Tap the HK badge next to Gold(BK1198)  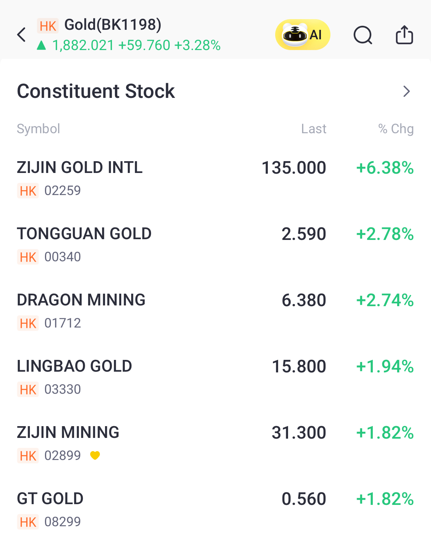tap(48, 26)
